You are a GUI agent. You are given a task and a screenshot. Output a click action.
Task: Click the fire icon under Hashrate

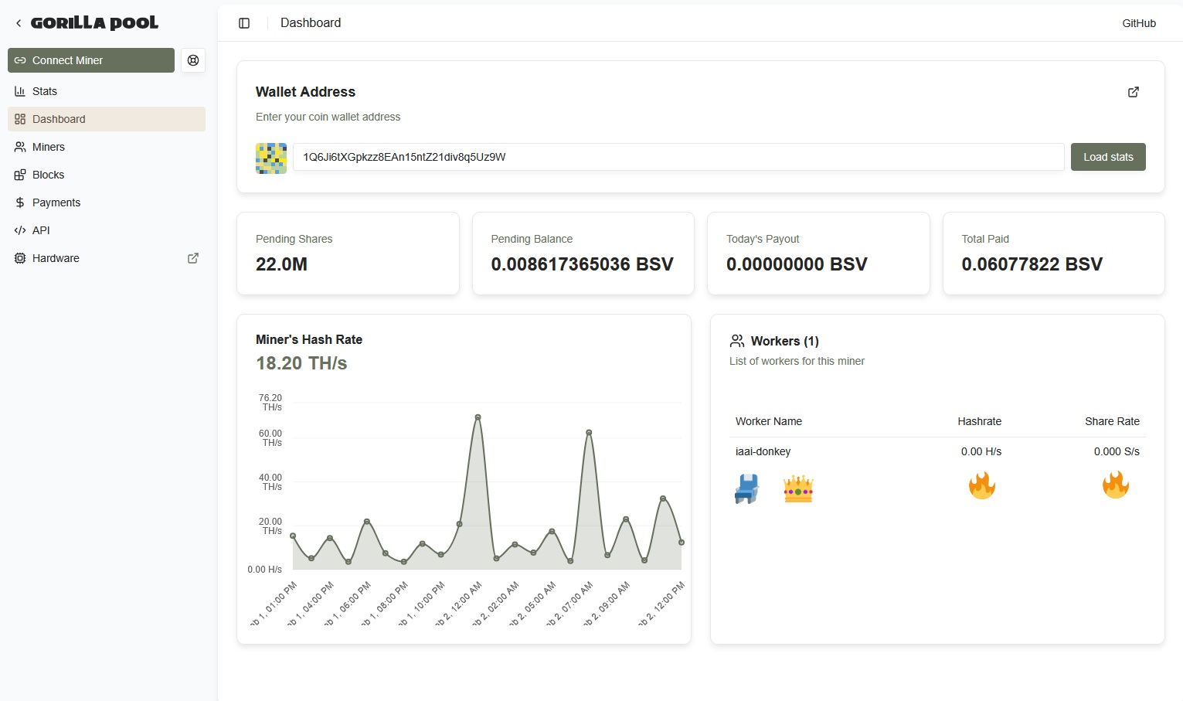[x=981, y=486]
